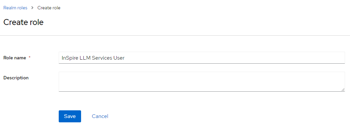The width and height of the screenshot is (350, 134).
Task: Click the Role name field label
Action: coord(15,58)
